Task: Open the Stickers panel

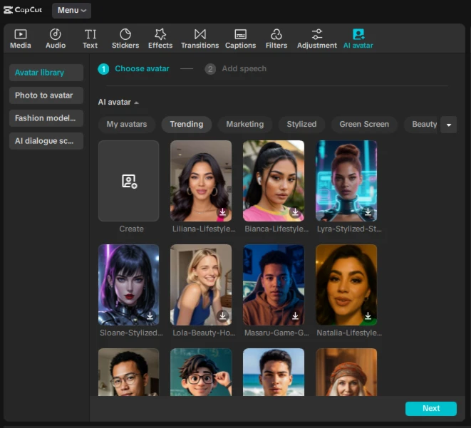Action: 125,38
